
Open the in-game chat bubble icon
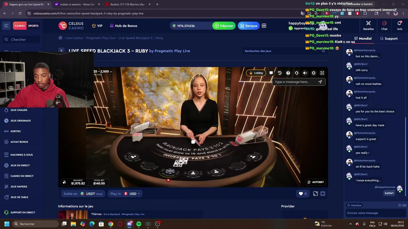pyautogui.click(x=271, y=73)
